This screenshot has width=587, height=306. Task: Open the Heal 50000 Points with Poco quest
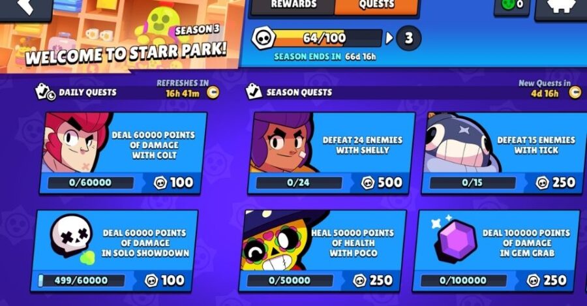click(x=322, y=251)
